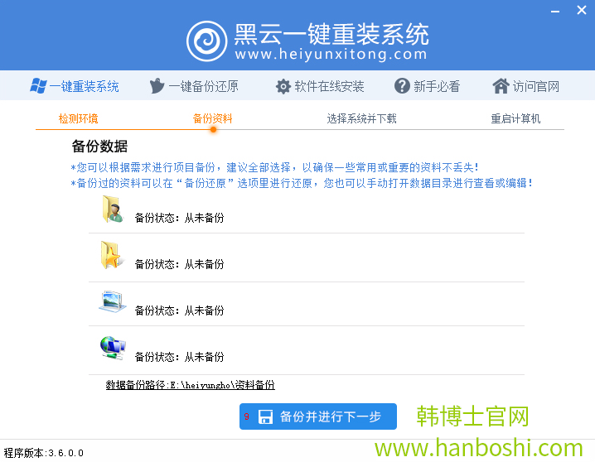Open the 一键备份还原 menu
This screenshot has height=462, width=595.
[x=194, y=86]
